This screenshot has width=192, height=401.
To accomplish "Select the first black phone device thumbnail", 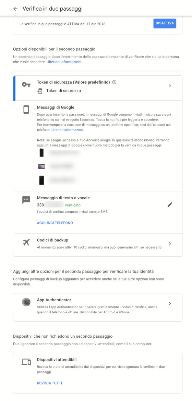I will point(41,153).
